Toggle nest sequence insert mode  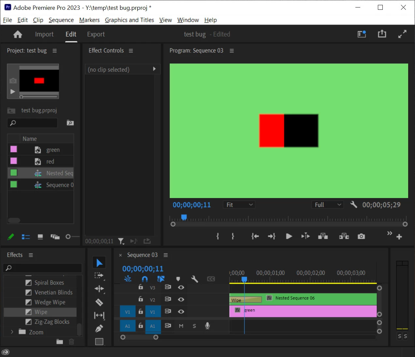(x=128, y=279)
